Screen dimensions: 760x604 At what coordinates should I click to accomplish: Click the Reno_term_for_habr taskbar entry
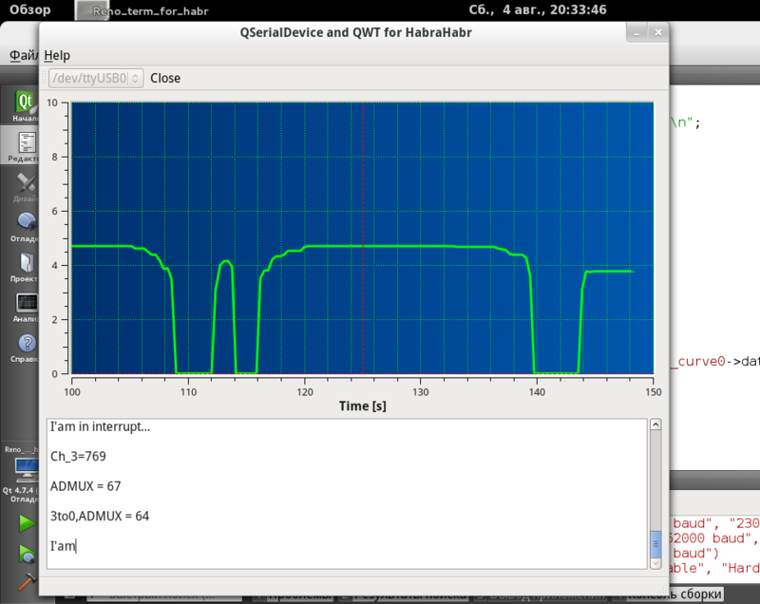143,10
